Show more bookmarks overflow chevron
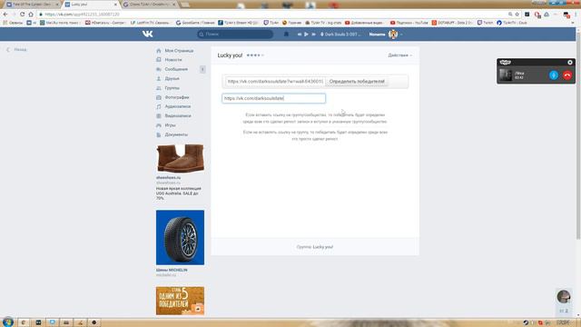This screenshot has height=327, width=581. click(x=573, y=23)
